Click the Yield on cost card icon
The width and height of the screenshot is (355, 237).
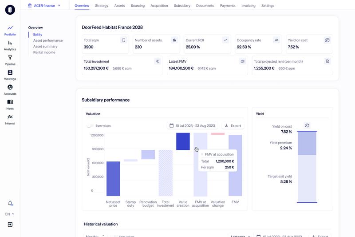pyautogui.click(x=327, y=40)
